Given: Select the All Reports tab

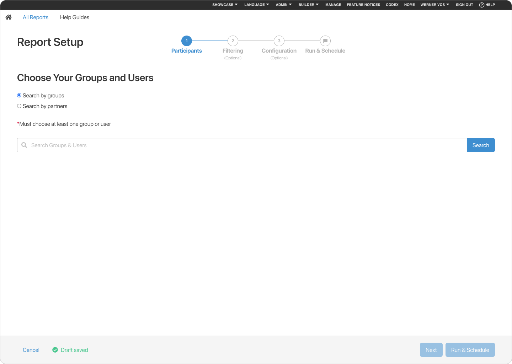Looking at the screenshot, I should 36,17.
